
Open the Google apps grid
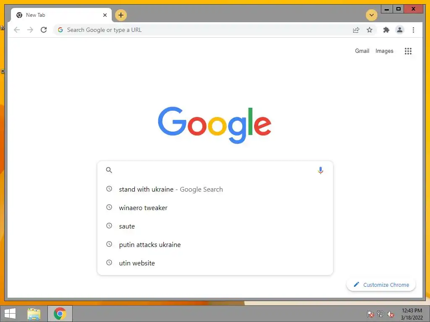pos(408,51)
